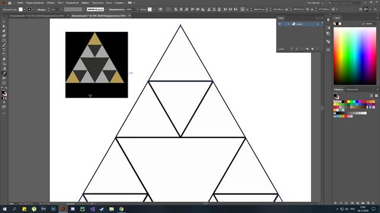Open the arrange documents dropdown in menu bar
Viewport: 380px width, 213px height.
point(132,3)
